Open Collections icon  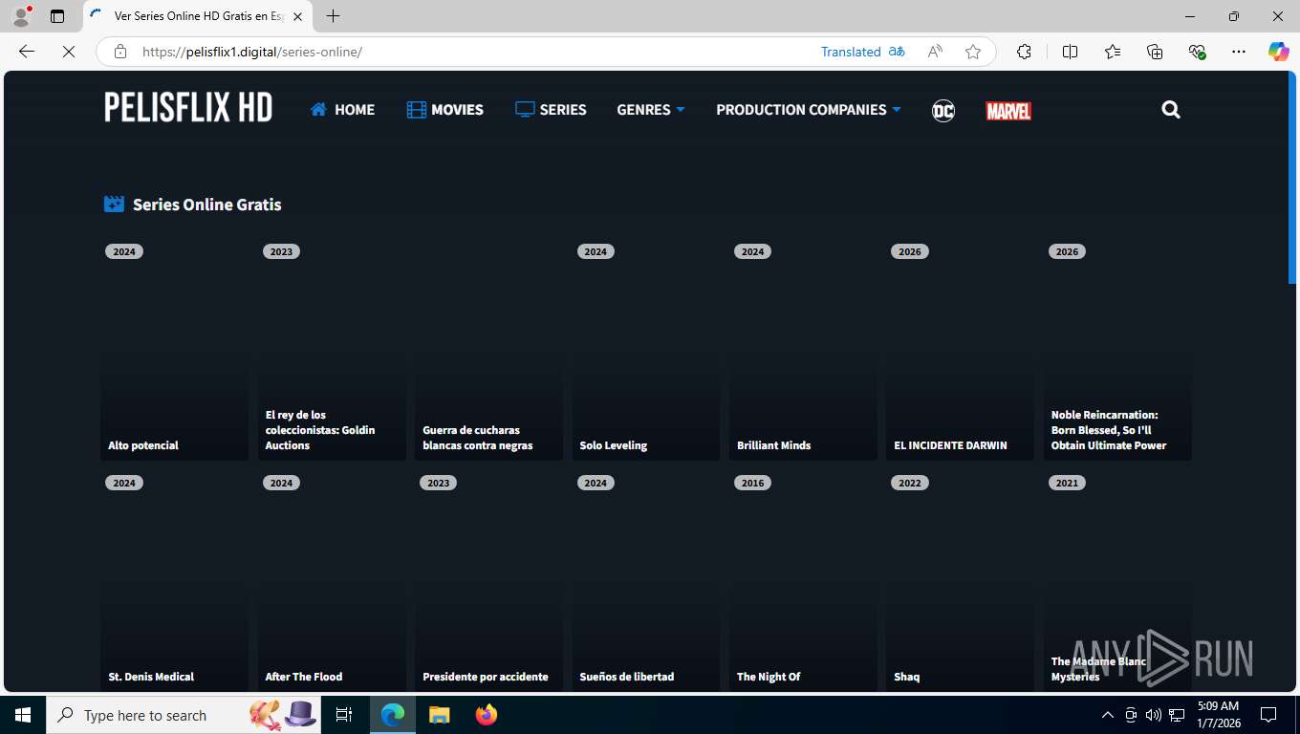click(1155, 52)
